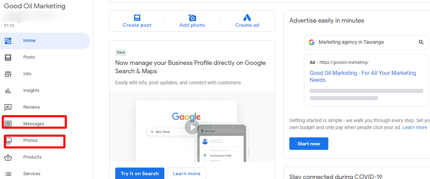Click the Stay connected during COVID-19 heading
The height and width of the screenshot is (179, 430).
pos(336,177)
